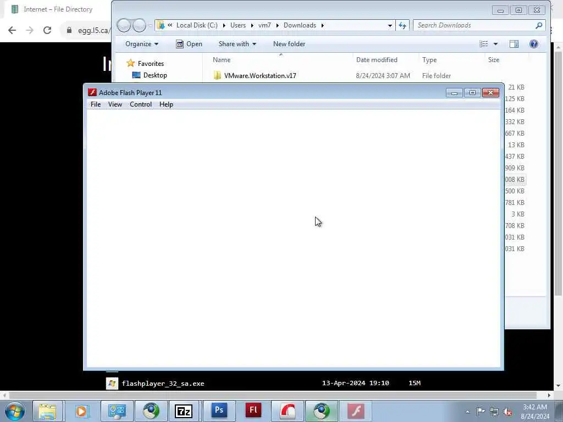Change view via the Explorer view icon

[484, 44]
